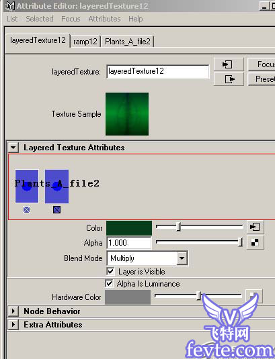Open the Blend Mode dropdown
275x359 pixels.
click(147, 258)
